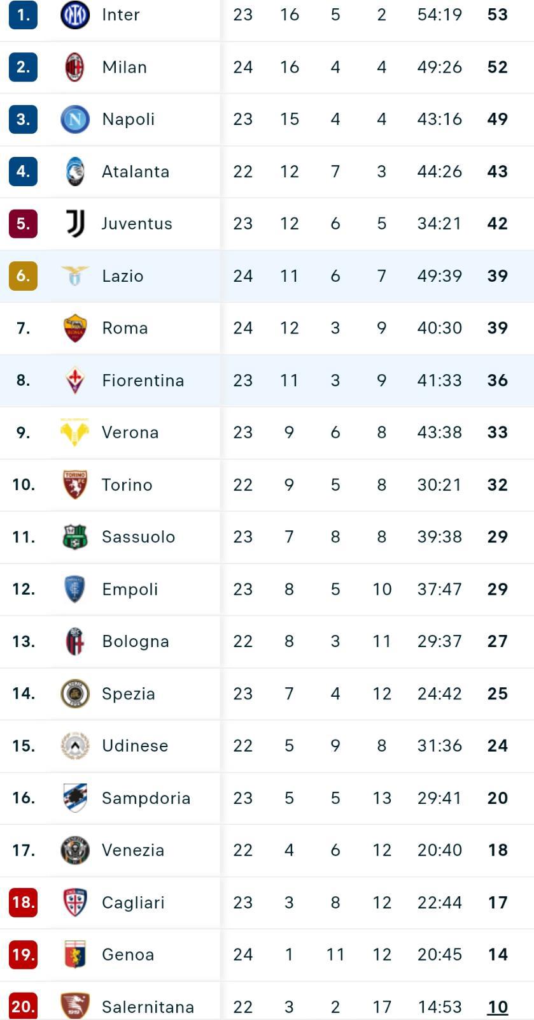Click the Roma wolf crest icon
This screenshot has width=534, height=1020.
click(75, 328)
